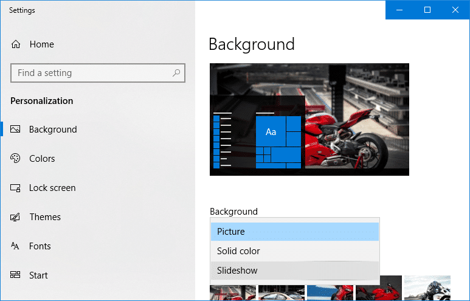Maximize the Settings window
The width and height of the screenshot is (470, 301).
(427, 10)
